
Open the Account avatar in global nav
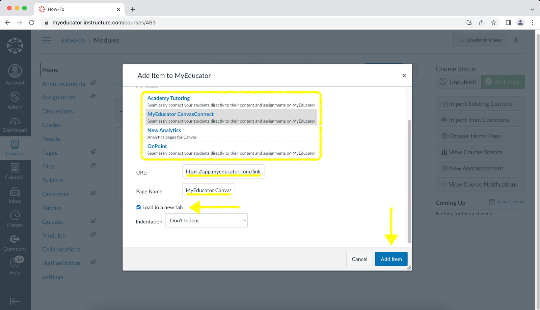[15, 75]
